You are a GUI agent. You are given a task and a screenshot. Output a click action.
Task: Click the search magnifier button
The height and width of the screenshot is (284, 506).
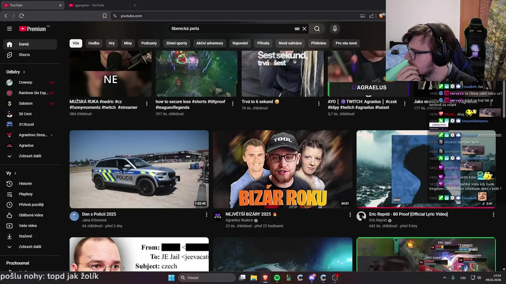[x=317, y=28]
